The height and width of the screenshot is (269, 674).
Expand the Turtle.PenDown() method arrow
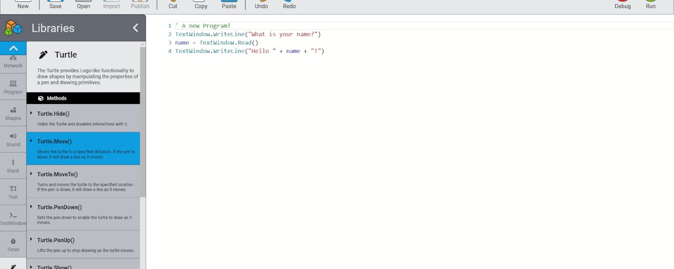click(x=31, y=207)
